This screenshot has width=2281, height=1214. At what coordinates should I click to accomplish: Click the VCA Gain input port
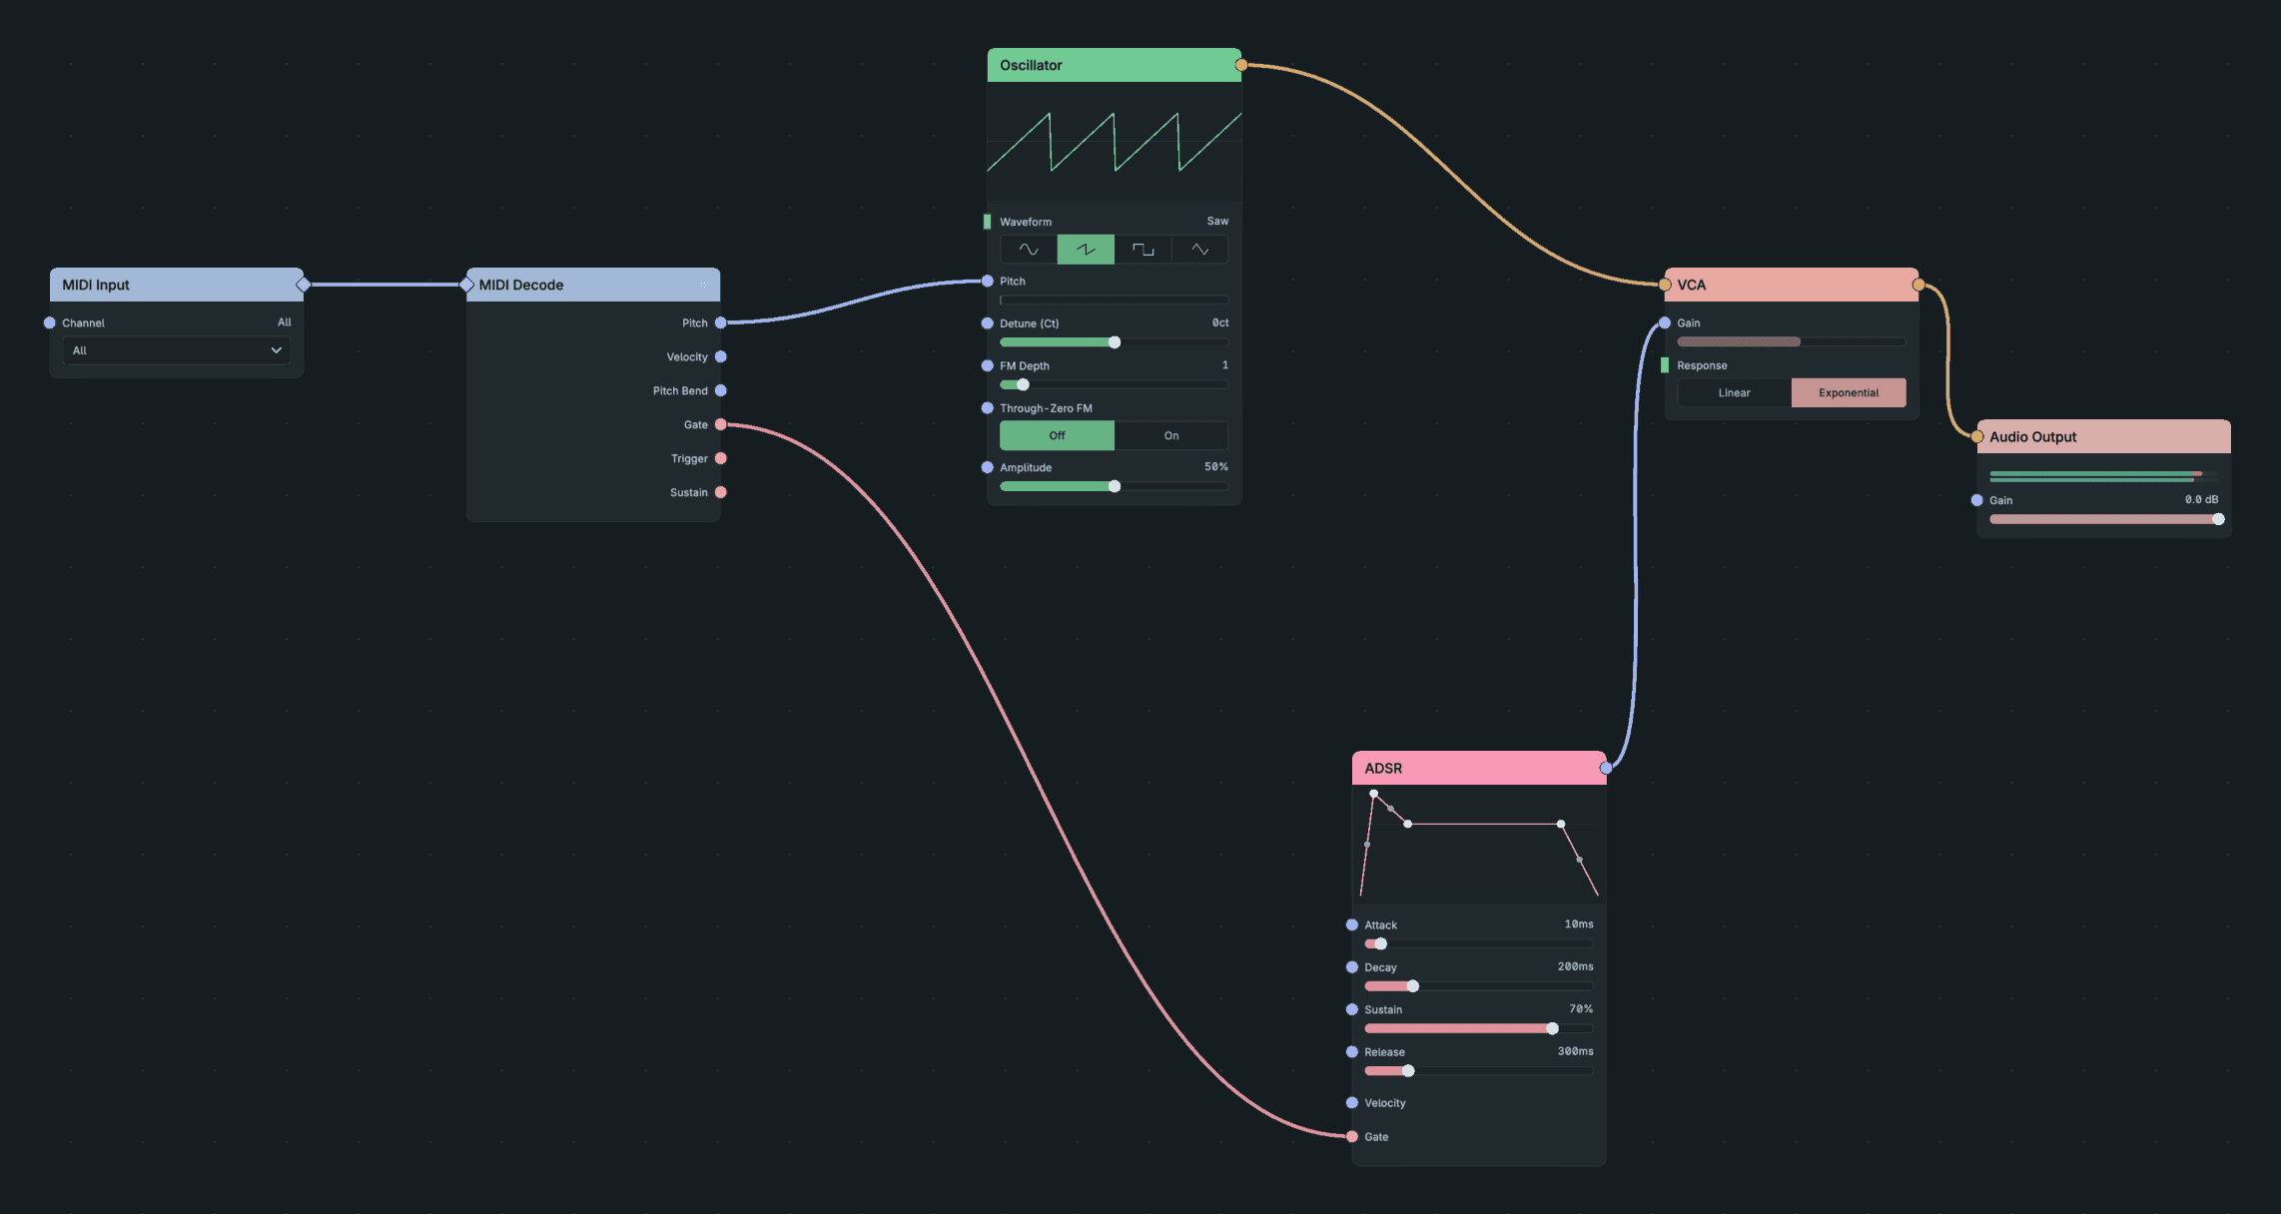[x=1664, y=322]
